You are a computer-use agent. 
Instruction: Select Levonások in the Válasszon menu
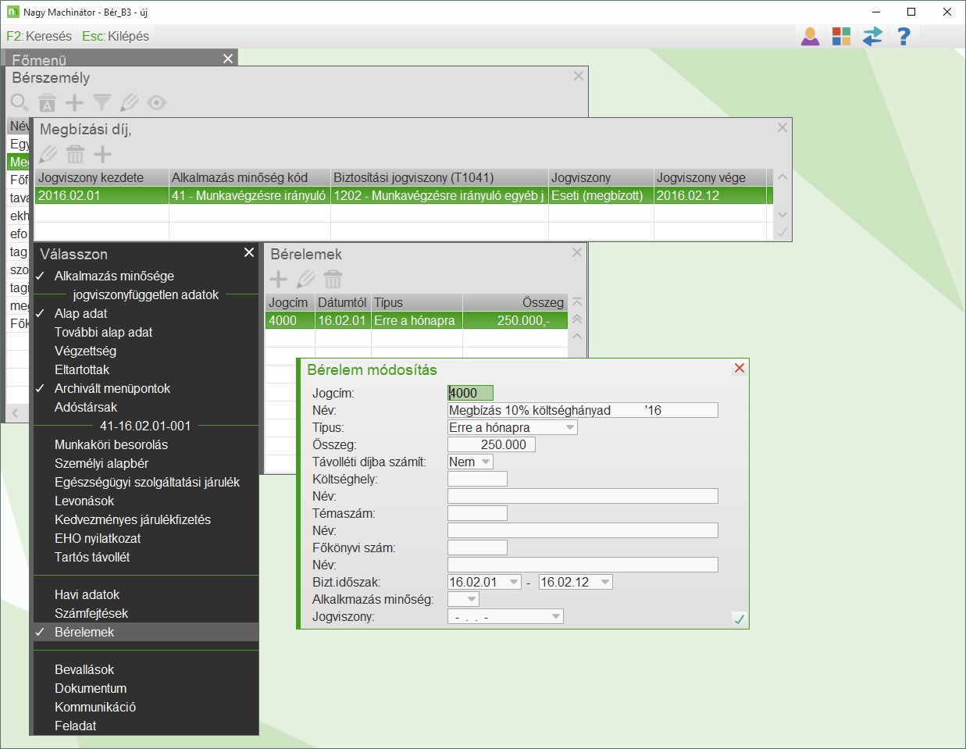84,501
